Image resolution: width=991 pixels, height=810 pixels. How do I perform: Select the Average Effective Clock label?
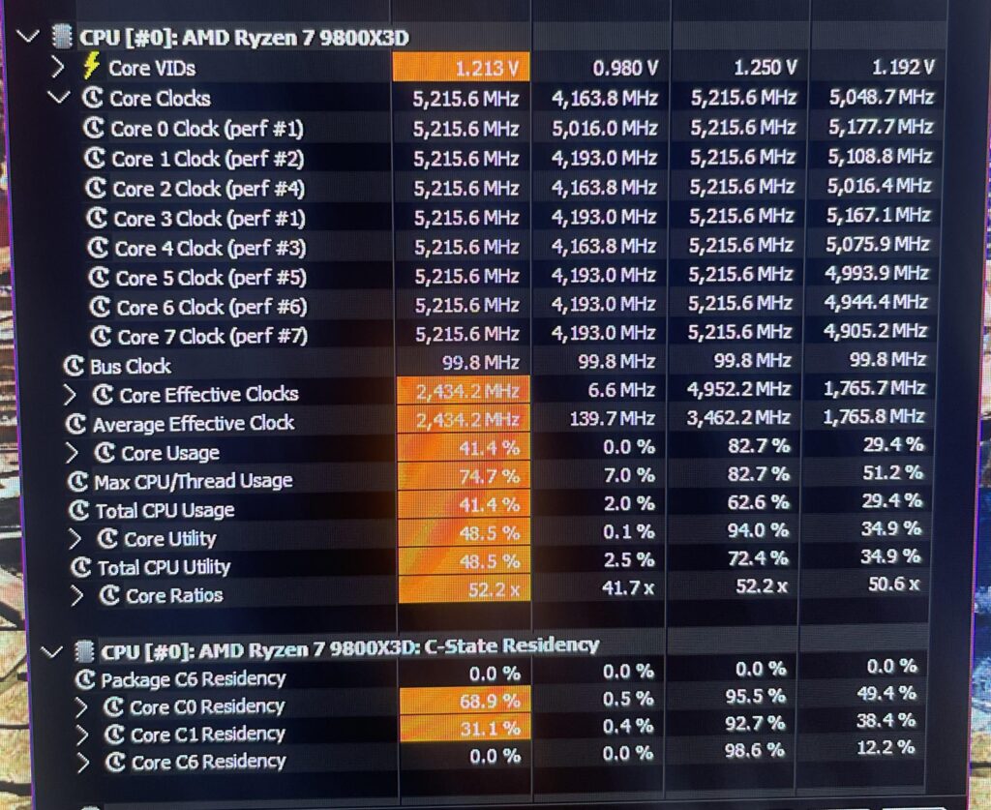tap(194, 423)
